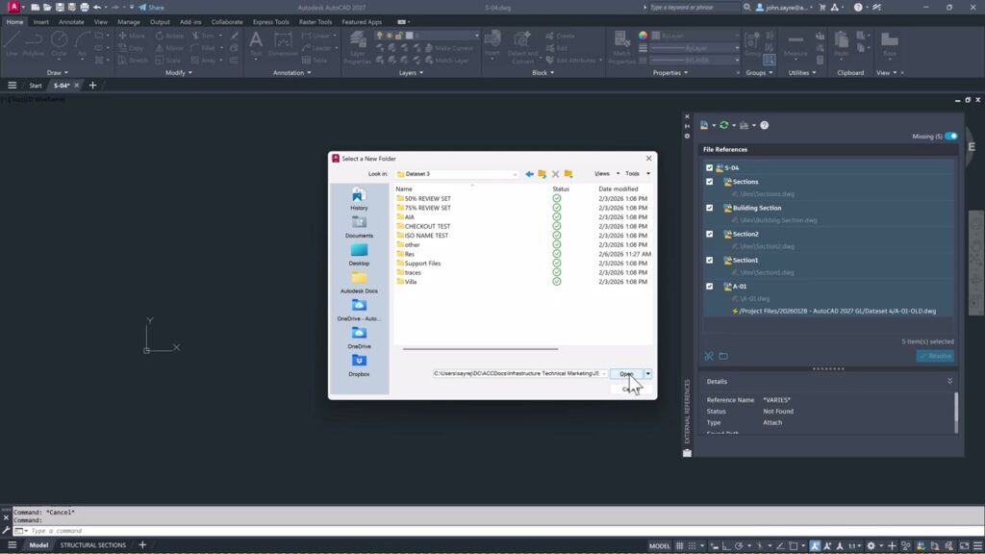Image resolution: width=985 pixels, height=554 pixels.
Task: Click the Attach file icon in External References
Action: point(704,125)
